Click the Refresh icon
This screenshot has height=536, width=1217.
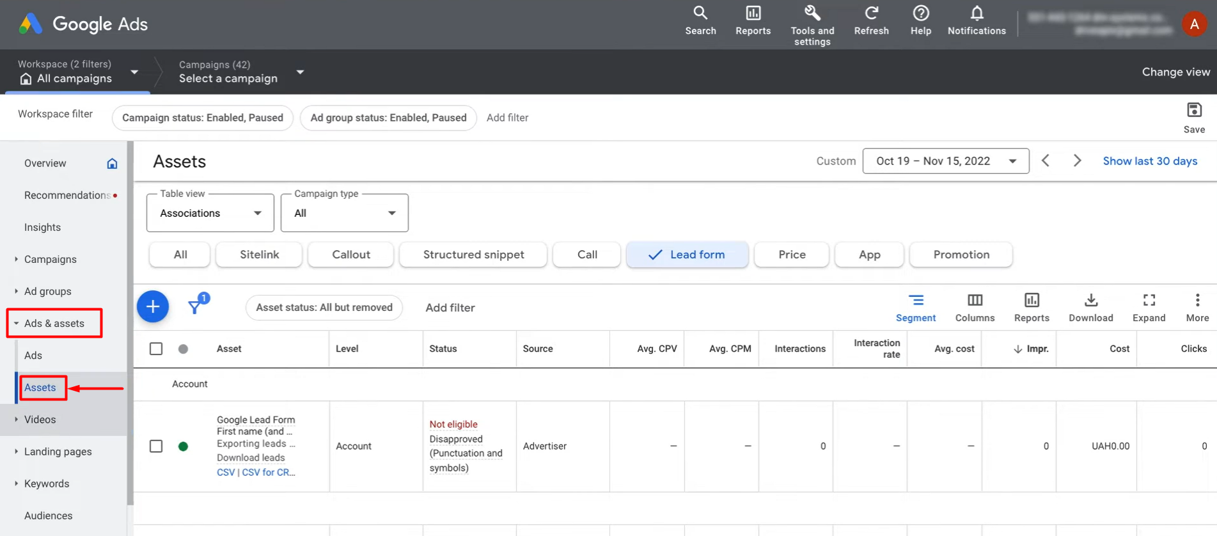tap(871, 13)
